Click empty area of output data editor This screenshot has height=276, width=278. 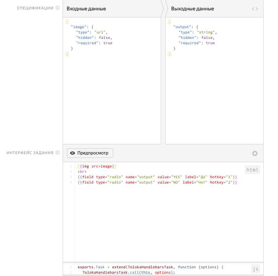point(214,100)
